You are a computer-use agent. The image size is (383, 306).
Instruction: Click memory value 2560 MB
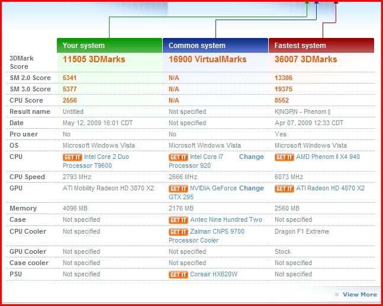click(x=287, y=208)
